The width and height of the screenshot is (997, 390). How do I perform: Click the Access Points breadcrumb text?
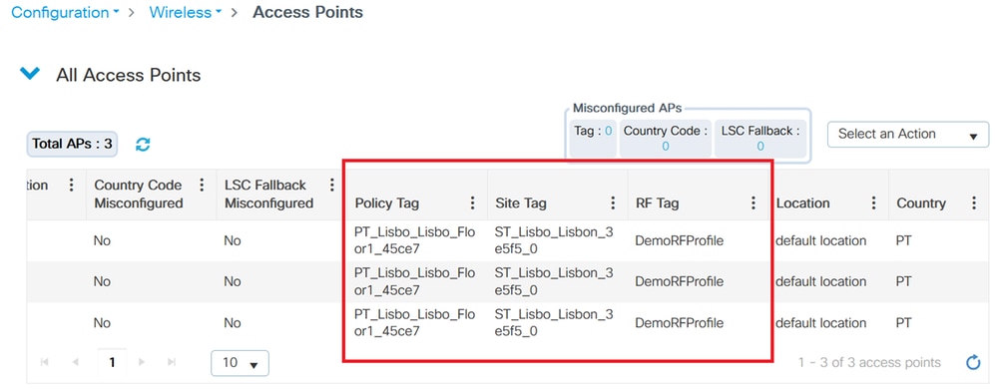tap(307, 12)
